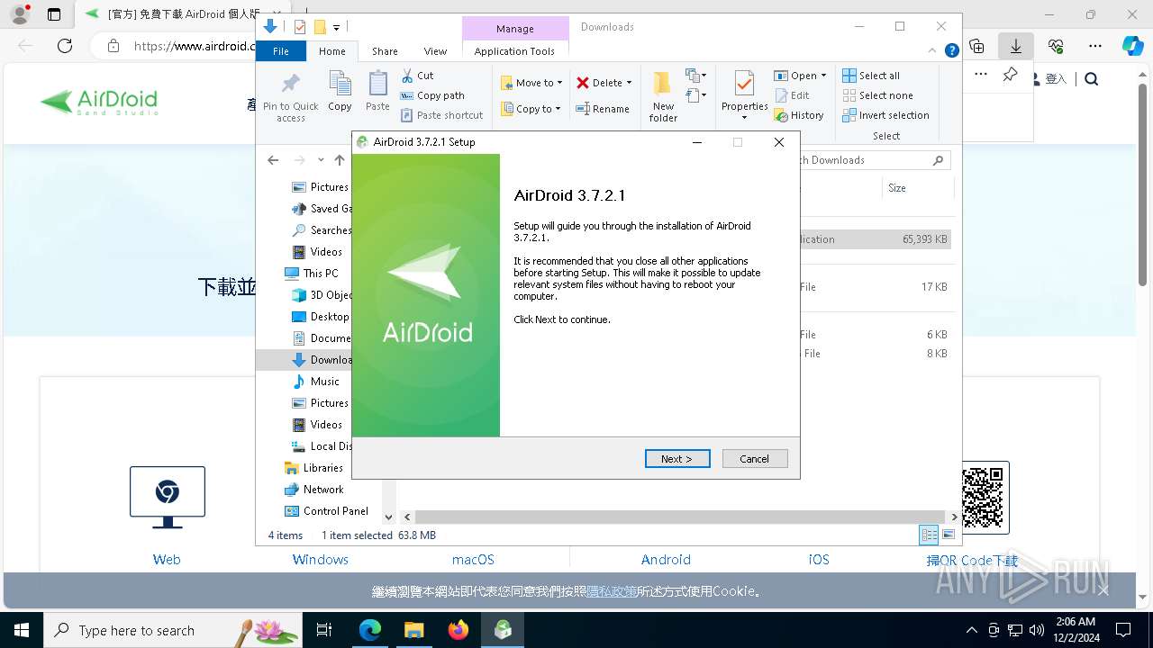Open the Application Tools tab

tap(514, 51)
